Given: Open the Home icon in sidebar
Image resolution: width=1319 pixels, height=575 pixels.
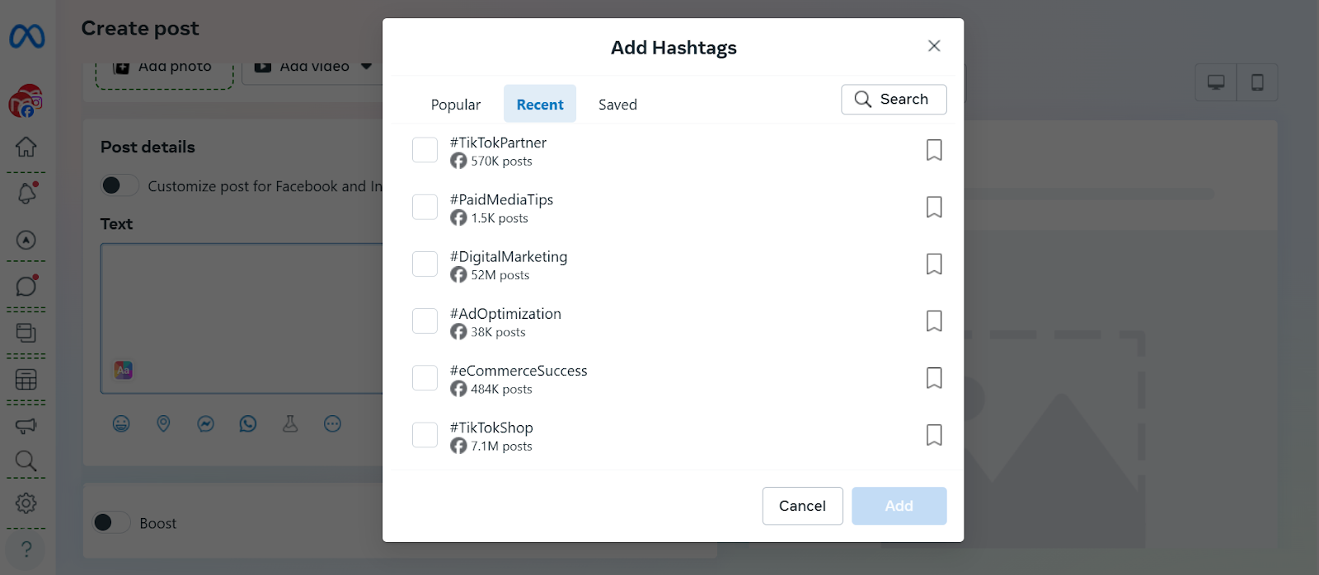Looking at the screenshot, I should tap(26, 147).
